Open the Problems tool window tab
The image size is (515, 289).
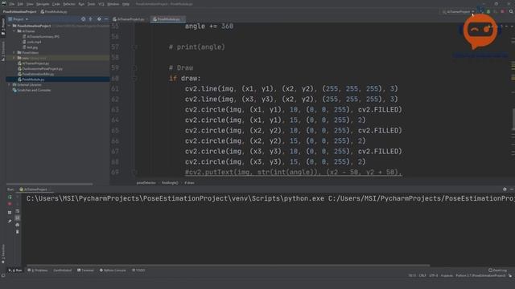(38, 271)
